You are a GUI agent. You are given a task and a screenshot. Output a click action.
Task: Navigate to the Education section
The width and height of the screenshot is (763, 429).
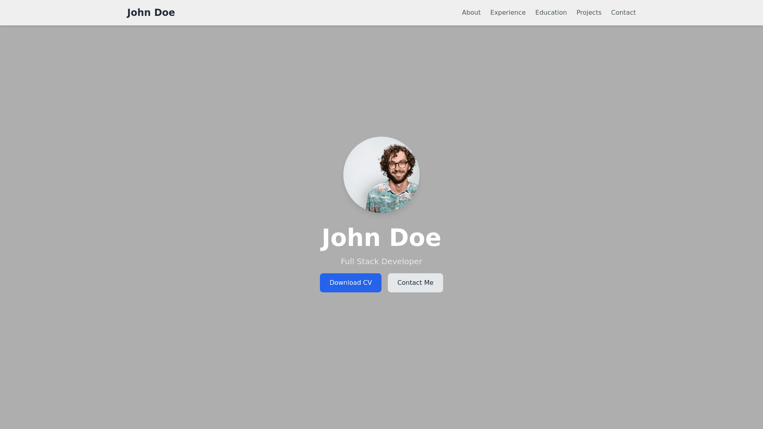(x=550, y=13)
